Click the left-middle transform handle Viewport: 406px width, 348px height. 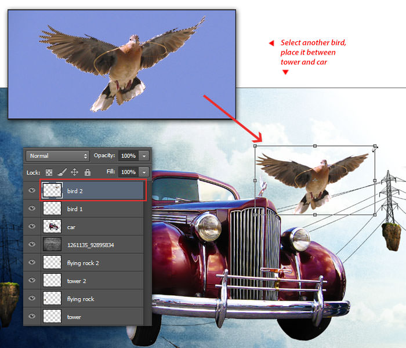(x=255, y=180)
